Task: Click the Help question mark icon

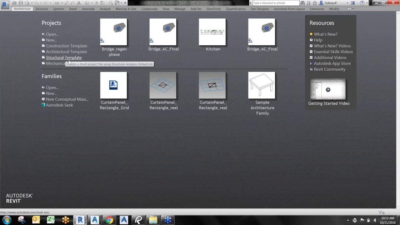Action: (362, 3)
